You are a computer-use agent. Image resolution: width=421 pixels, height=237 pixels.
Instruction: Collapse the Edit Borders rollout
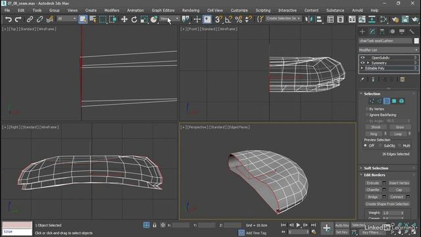(x=374, y=175)
